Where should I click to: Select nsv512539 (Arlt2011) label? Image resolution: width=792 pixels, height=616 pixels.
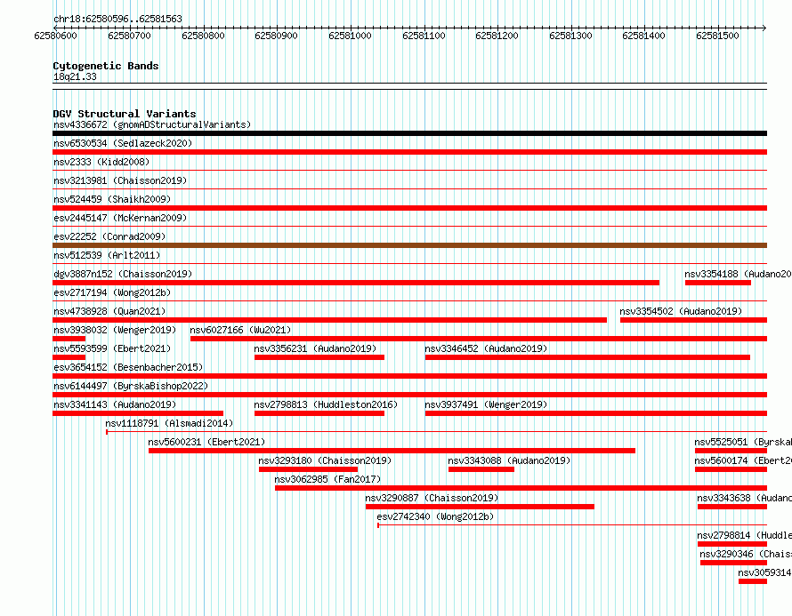[x=107, y=255]
